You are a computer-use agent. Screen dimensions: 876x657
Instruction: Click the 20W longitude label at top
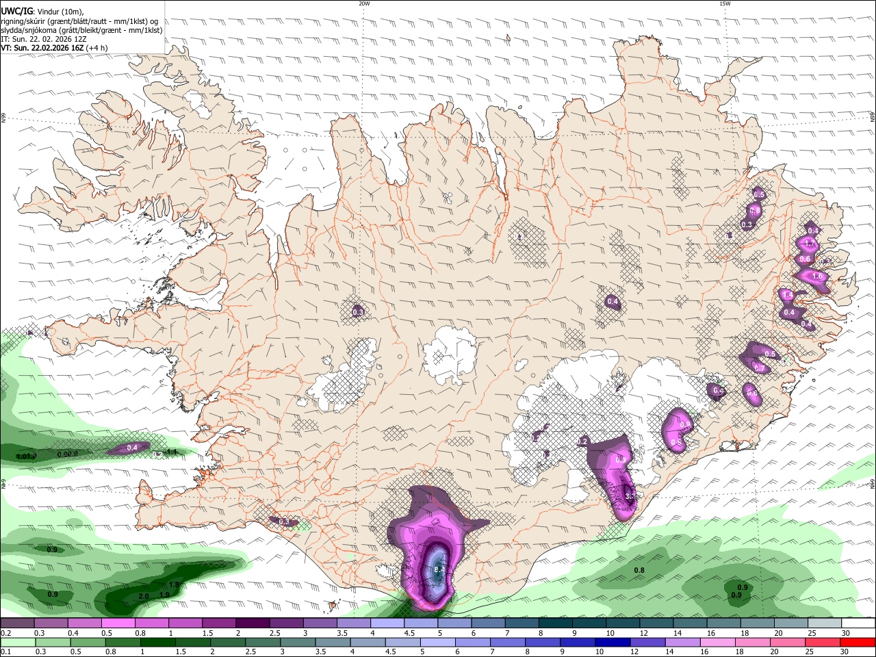point(364,3)
